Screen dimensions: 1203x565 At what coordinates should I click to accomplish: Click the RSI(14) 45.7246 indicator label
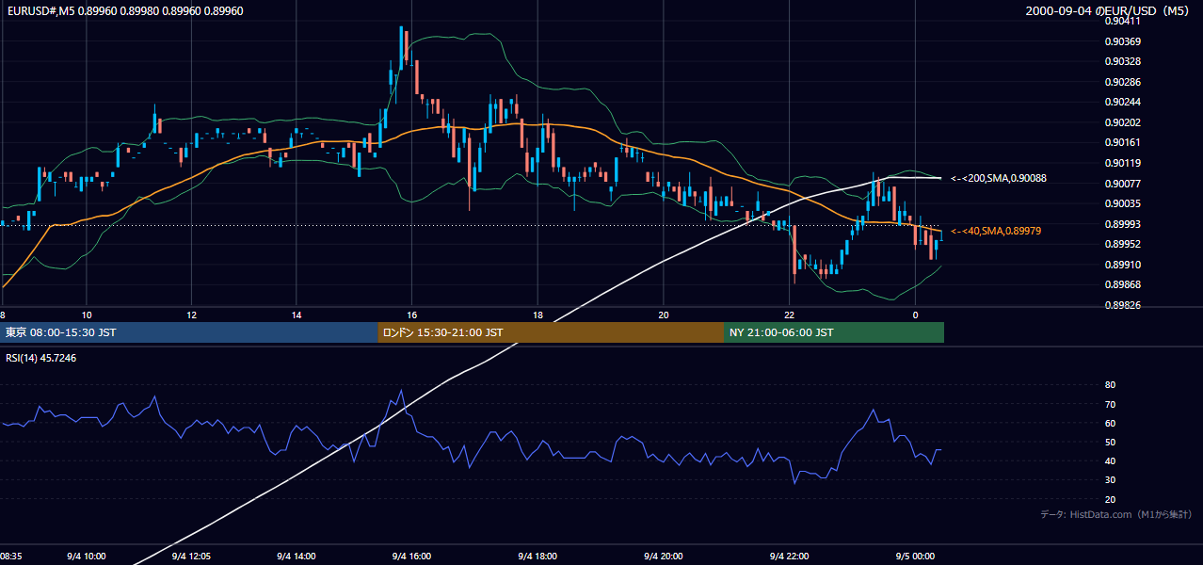tap(41, 358)
